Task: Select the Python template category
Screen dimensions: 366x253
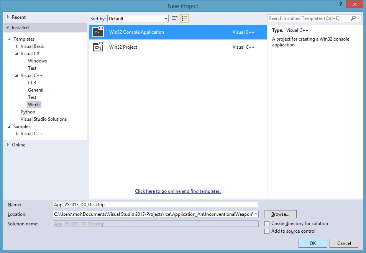Action: 28,112
